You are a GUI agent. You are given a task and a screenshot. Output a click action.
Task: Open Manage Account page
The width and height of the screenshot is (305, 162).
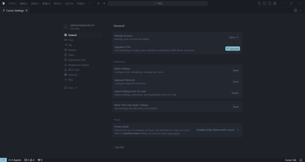[x=234, y=37]
